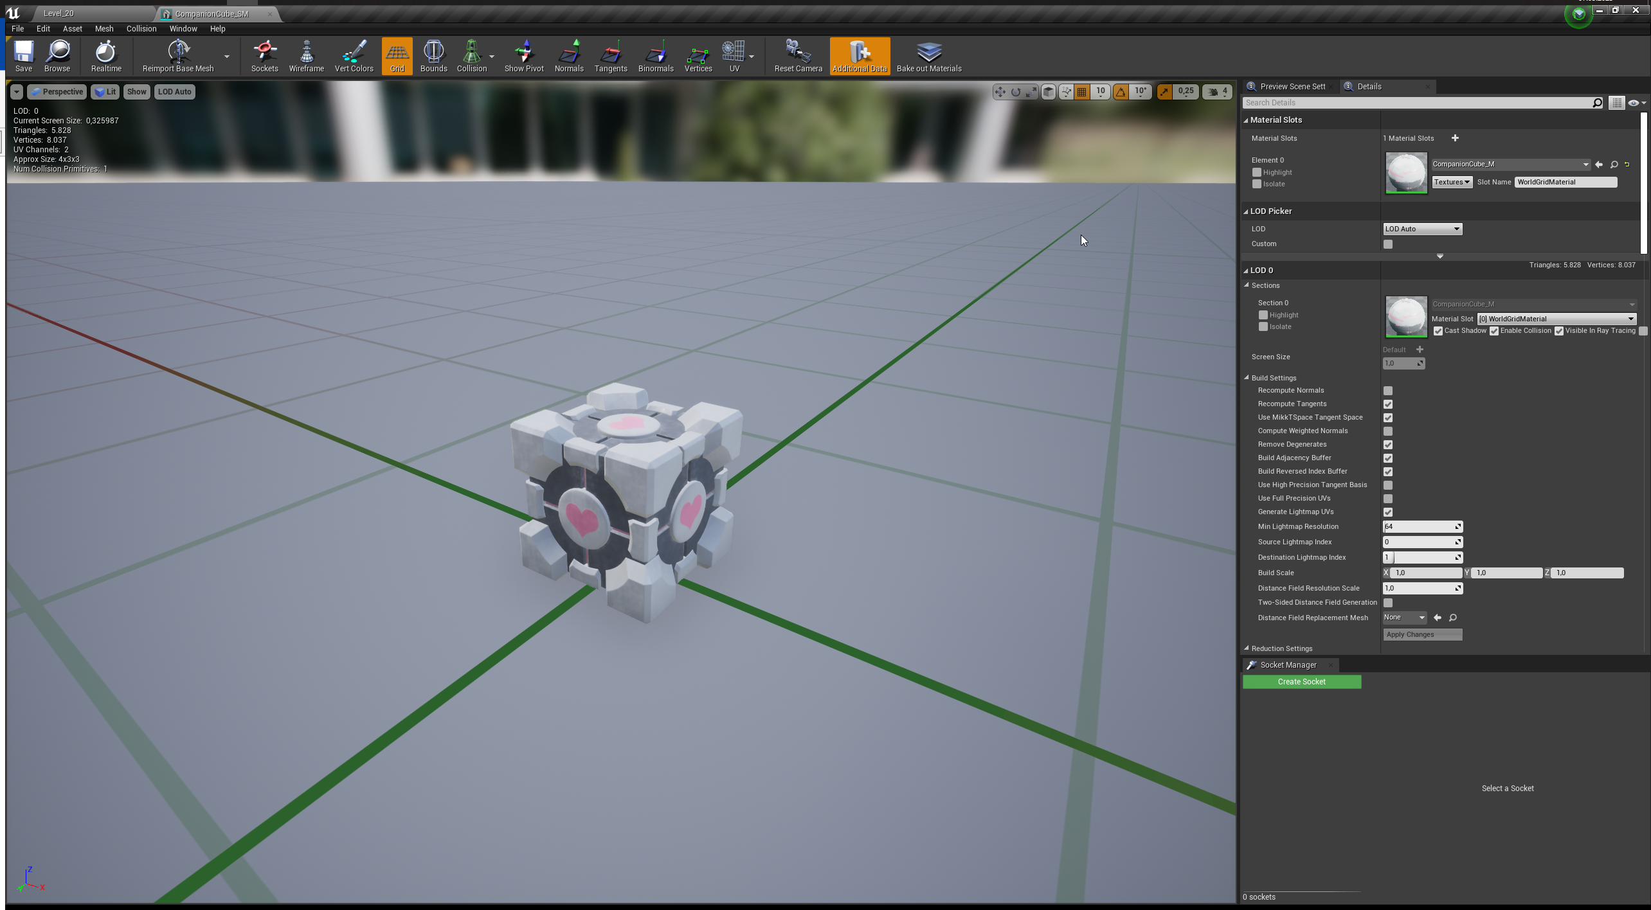1651x910 pixels.
Task: Toggle Section 0 Highlight checkbox
Action: pyautogui.click(x=1263, y=315)
